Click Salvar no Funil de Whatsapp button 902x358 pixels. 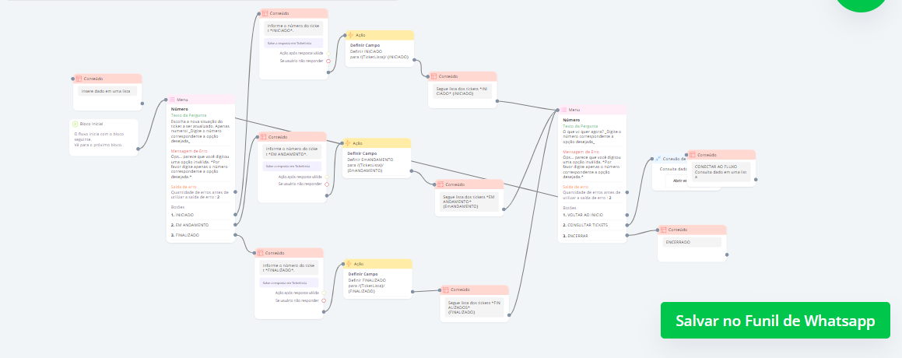click(774, 321)
